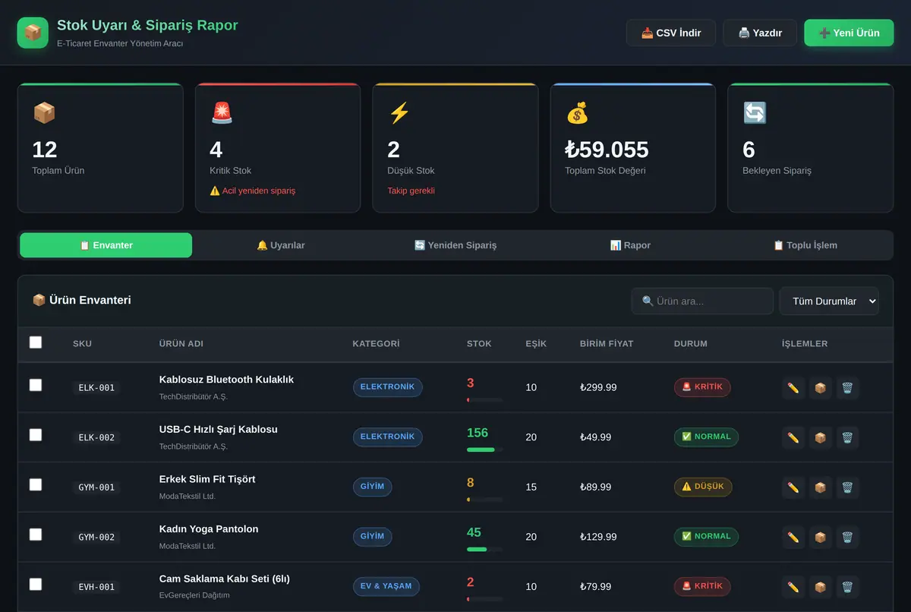911x612 pixels.
Task: Show the Rapor tab
Action: tap(630, 245)
